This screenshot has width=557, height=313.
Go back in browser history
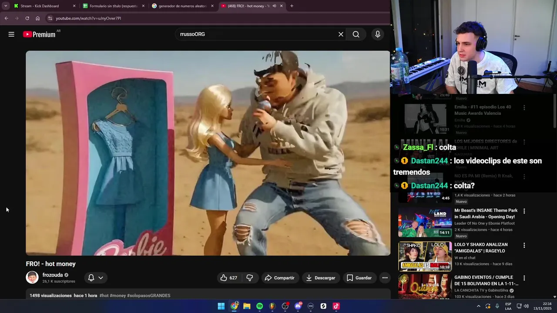[x=7, y=18]
